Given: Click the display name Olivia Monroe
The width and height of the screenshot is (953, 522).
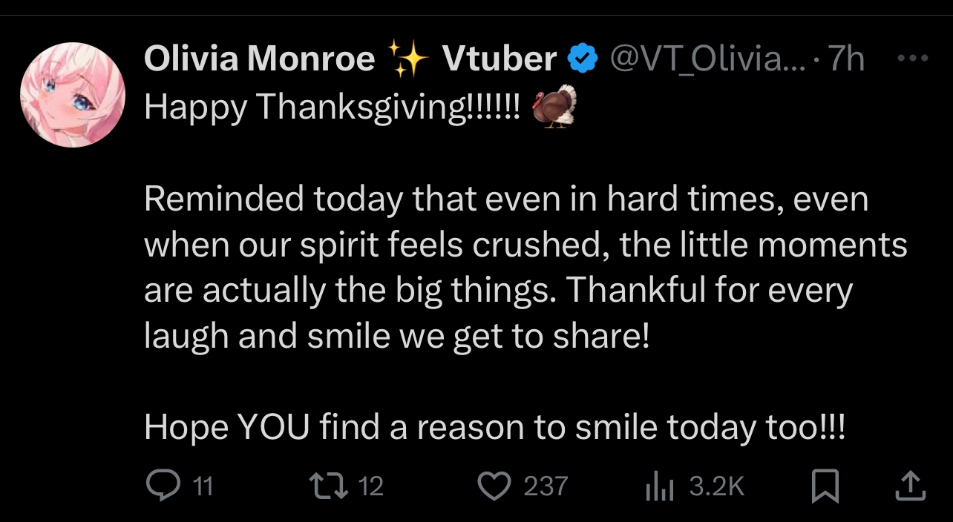Looking at the screenshot, I should coord(260,59).
